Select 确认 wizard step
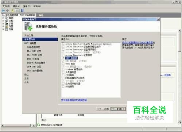The height and width of the screenshot is (132, 182). tap(27, 74)
